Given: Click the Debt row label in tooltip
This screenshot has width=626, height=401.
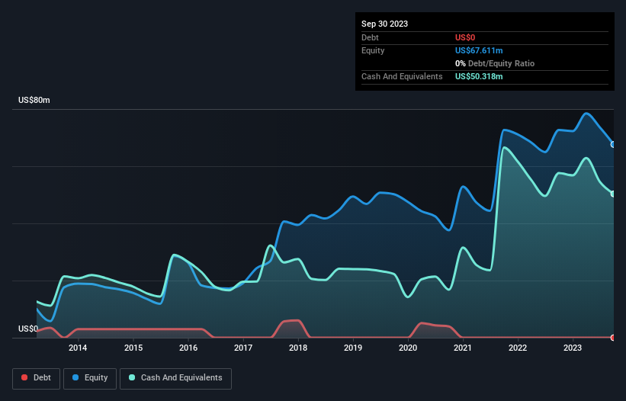Looking at the screenshot, I should click(370, 37).
